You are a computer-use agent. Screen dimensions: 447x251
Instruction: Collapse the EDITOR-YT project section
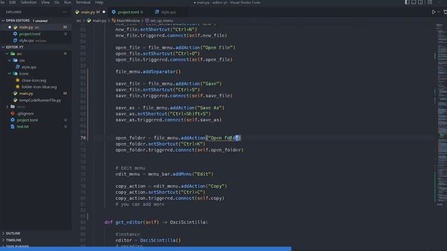(x=3, y=47)
